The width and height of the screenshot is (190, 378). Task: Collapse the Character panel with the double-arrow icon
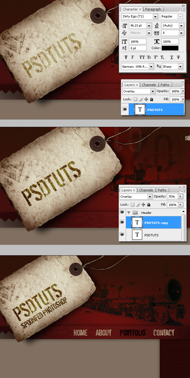click(183, 6)
